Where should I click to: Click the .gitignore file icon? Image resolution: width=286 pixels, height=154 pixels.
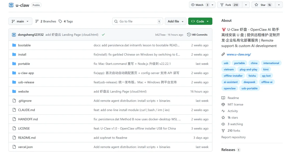14,101
